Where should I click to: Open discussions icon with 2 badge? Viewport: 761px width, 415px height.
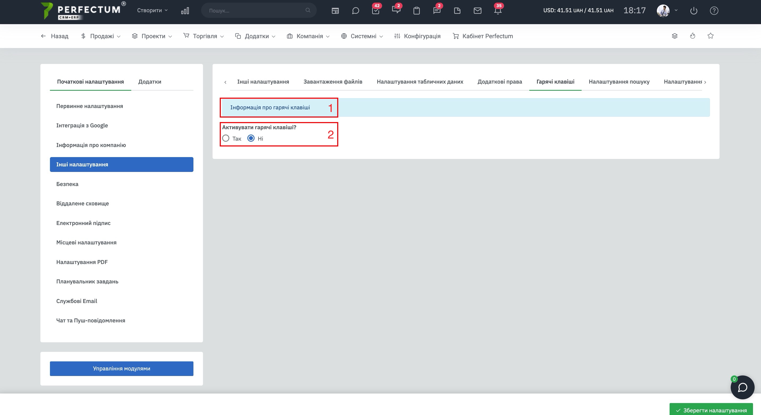click(396, 10)
